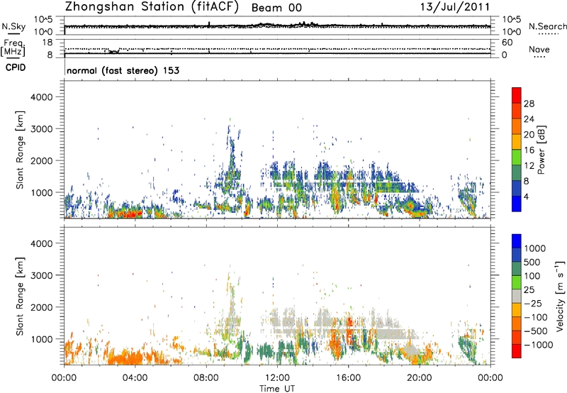The image size is (567, 393).
Task: Click 'Slant Range [km]' label of power plot
Action: [20, 150]
